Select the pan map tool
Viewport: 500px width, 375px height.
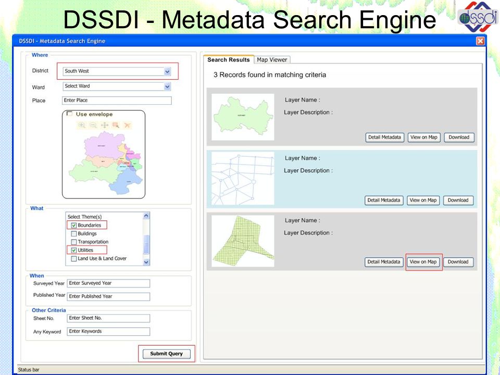(105, 126)
